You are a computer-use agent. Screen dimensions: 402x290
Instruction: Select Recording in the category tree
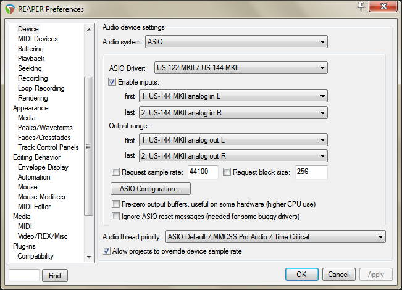(x=33, y=78)
